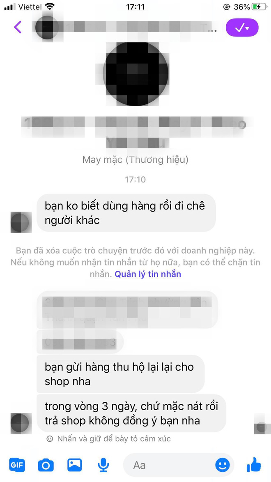Tap the blurred address message bubble
Viewport: 271px width, 482px height.
127,310
